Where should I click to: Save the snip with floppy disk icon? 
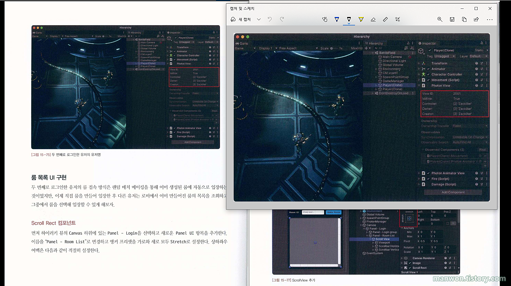452,19
